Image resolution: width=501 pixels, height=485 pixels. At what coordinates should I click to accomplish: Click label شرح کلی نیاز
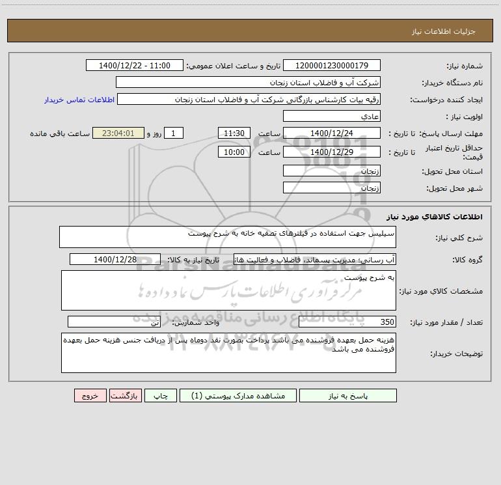click(x=459, y=238)
